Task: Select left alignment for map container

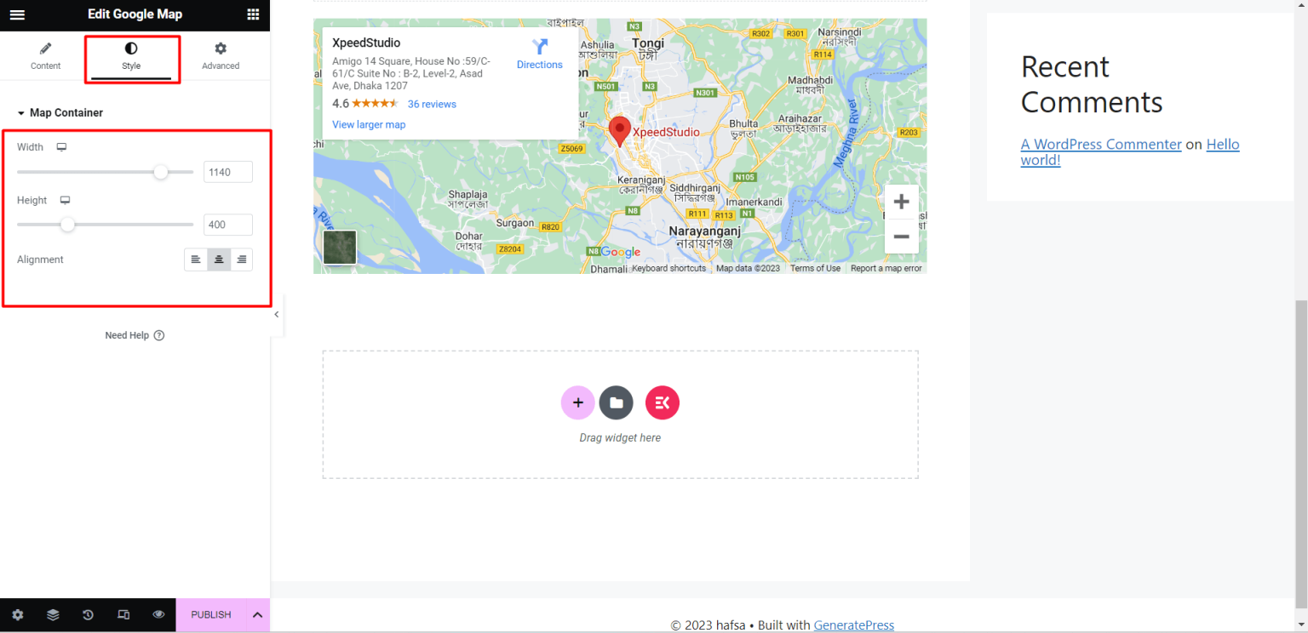Action: 196,259
